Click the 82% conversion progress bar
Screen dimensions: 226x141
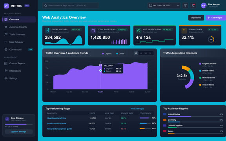point(145,118)
